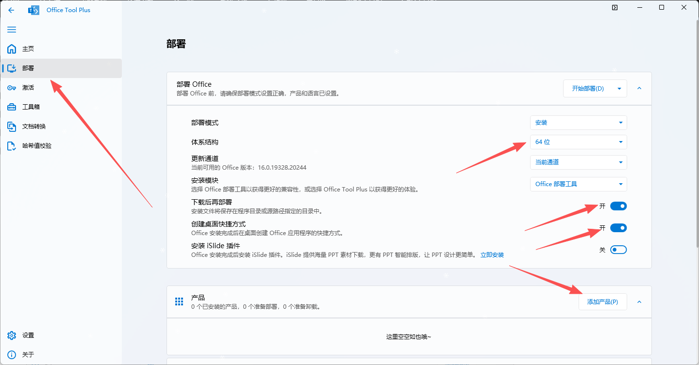Disable 创建桌面快捷方式 toggle

pyautogui.click(x=618, y=227)
